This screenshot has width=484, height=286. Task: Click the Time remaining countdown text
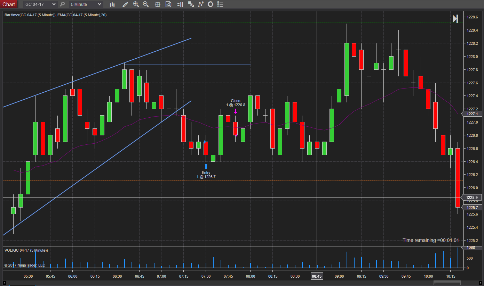(x=431, y=240)
